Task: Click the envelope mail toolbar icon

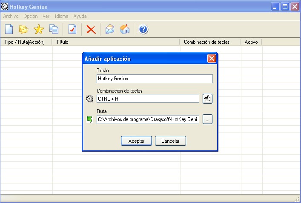Action: 110,29
